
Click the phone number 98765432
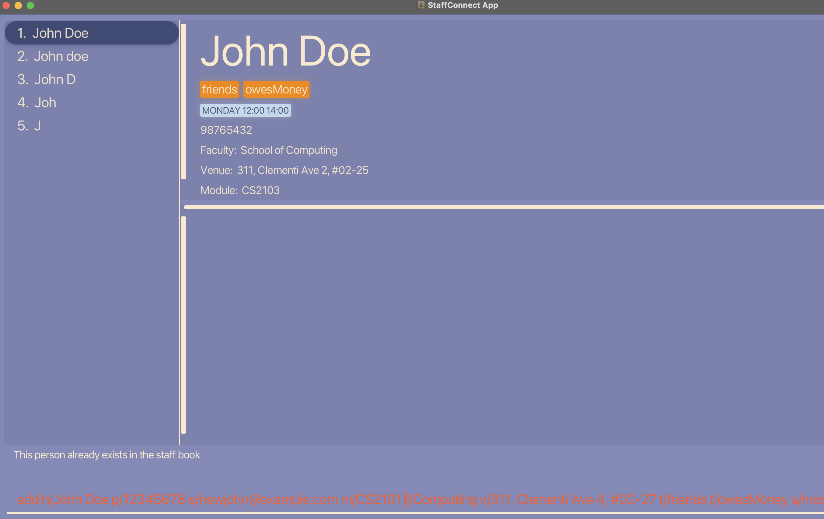point(226,130)
